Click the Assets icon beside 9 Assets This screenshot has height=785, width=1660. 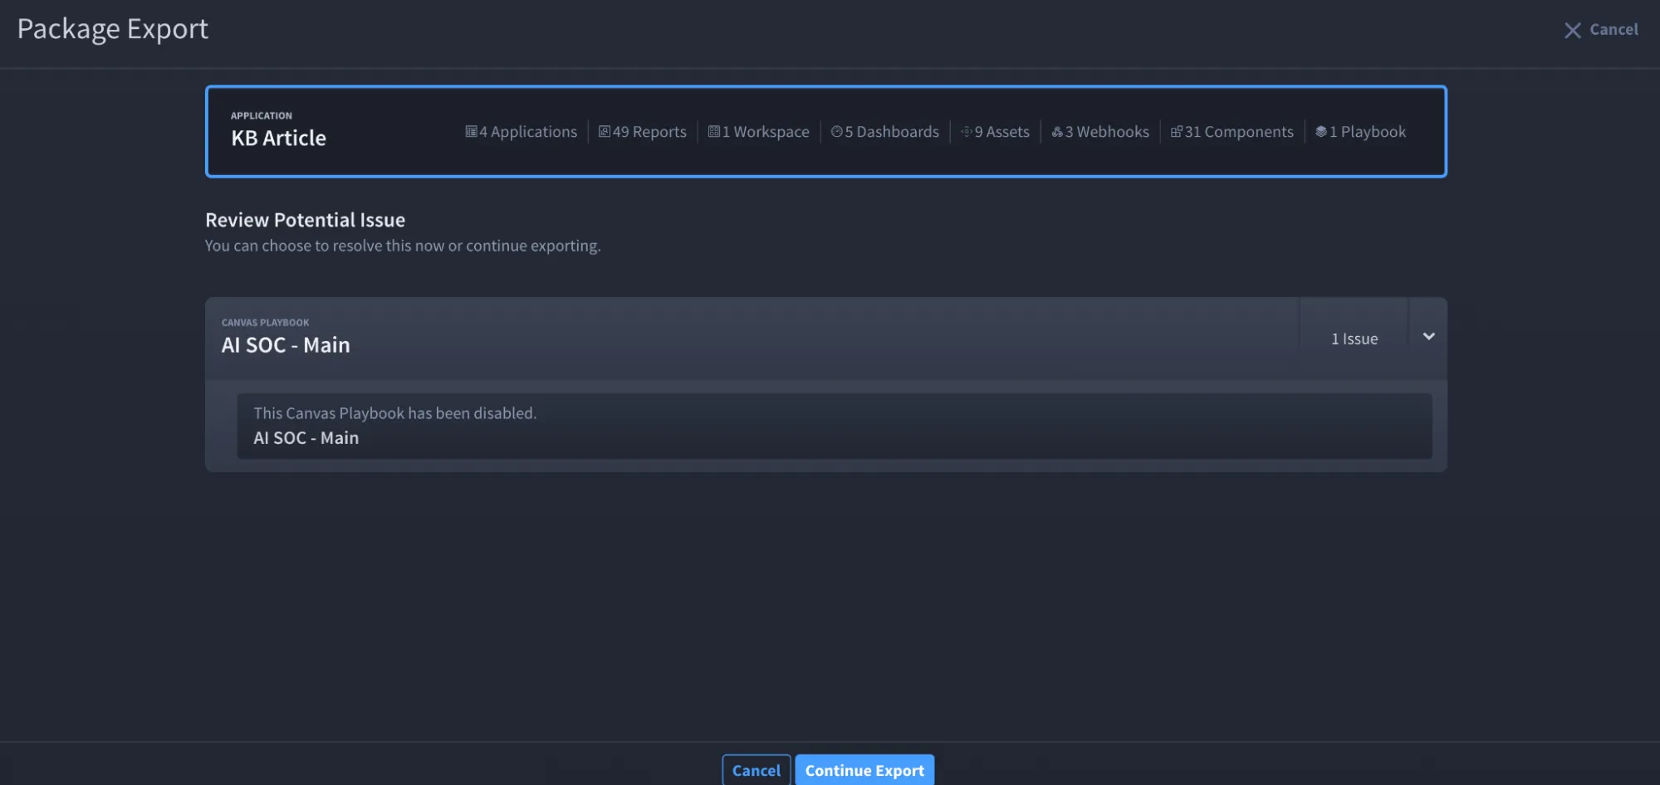pos(967,132)
